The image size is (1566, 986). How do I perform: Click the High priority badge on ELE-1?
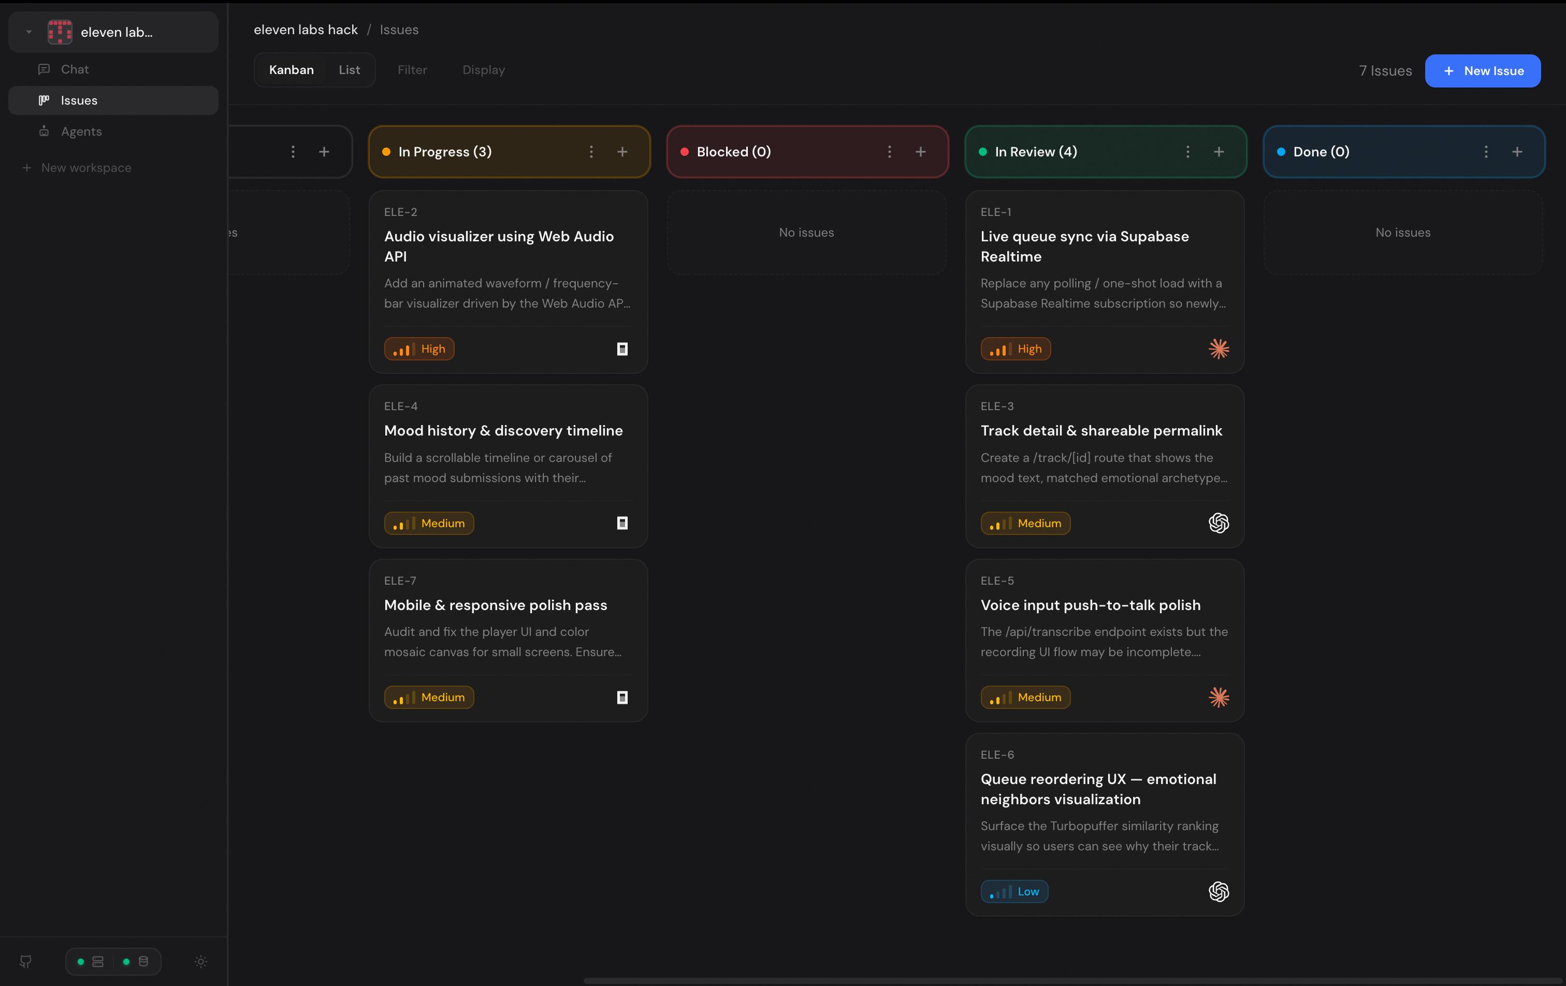(1015, 349)
